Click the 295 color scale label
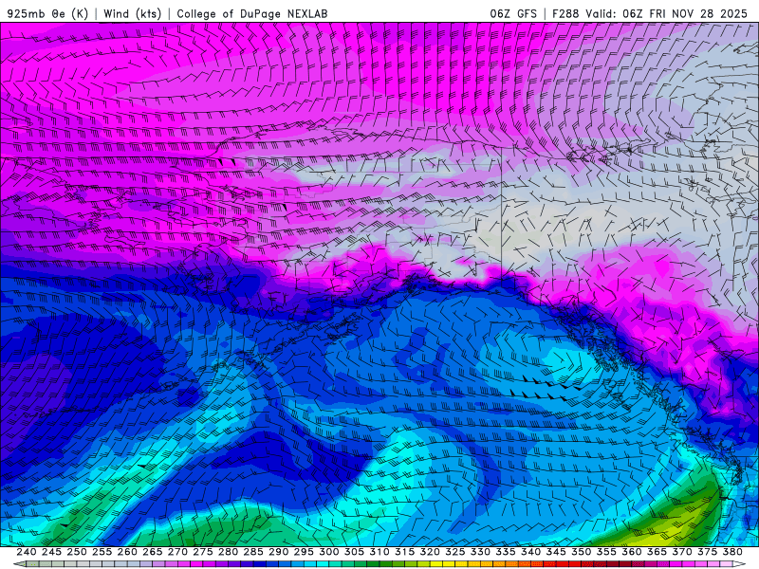The width and height of the screenshot is (759, 569). (x=304, y=552)
